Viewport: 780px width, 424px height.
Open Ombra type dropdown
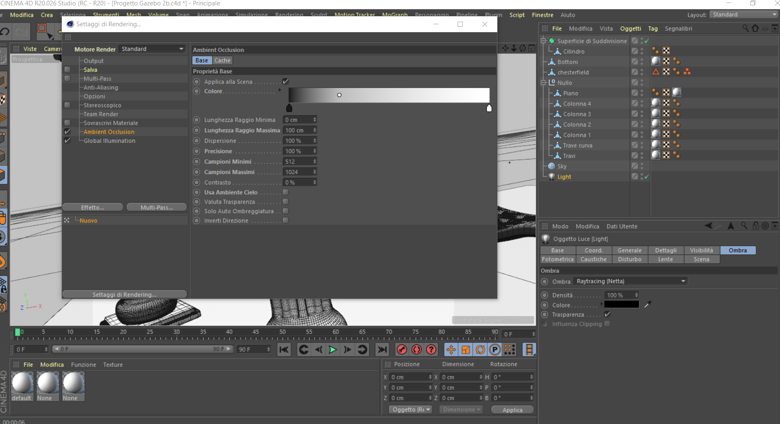point(630,281)
